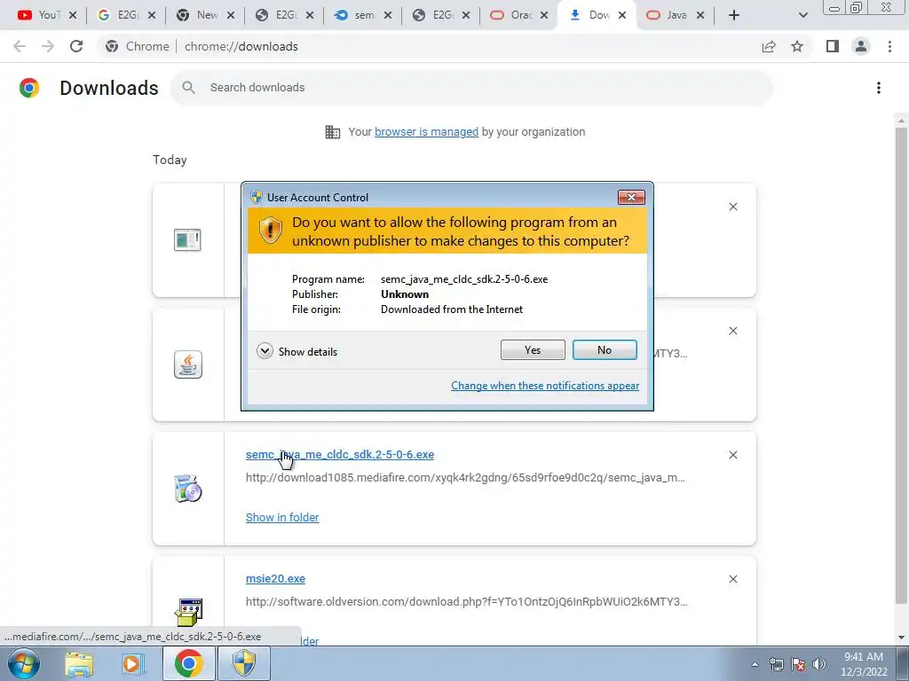The height and width of the screenshot is (681, 909).
Task: Click Show in folder for semc_java_me_cldc_sdk
Action: 282,517
